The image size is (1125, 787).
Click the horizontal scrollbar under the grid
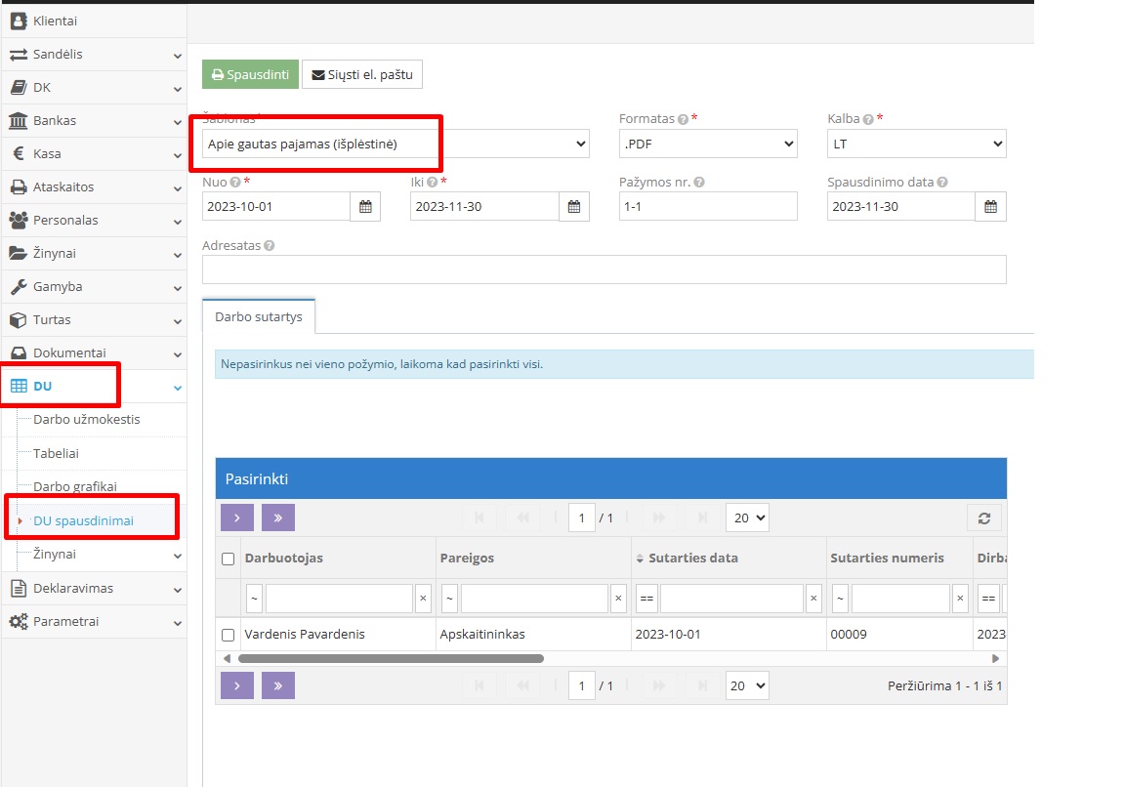pyautogui.click(x=391, y=659)
